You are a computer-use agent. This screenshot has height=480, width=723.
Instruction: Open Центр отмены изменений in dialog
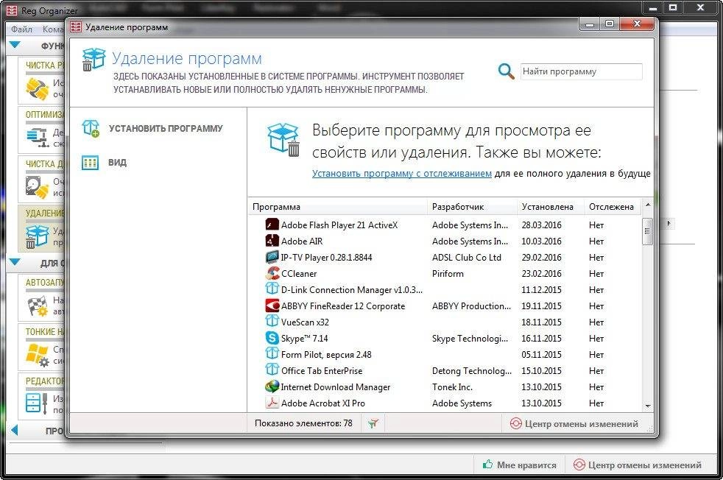click(574, 423)
